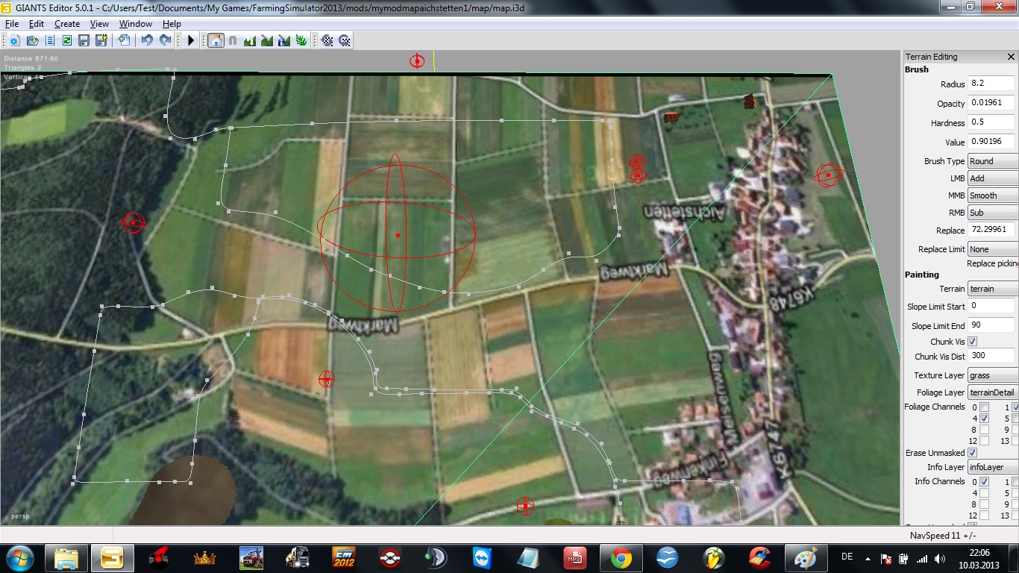Click the Save As floppy icon with star
This screenshot has width=1019, height=573.
[x=101, y=40]
